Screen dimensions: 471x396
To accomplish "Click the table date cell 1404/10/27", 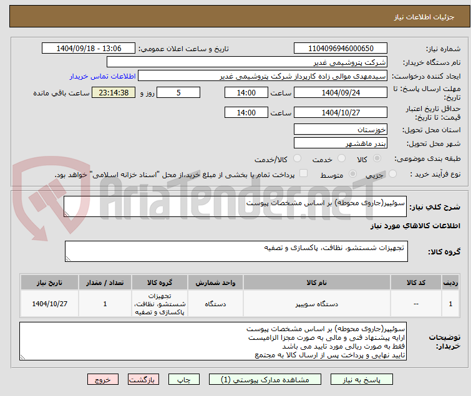I will pos(49,304).
